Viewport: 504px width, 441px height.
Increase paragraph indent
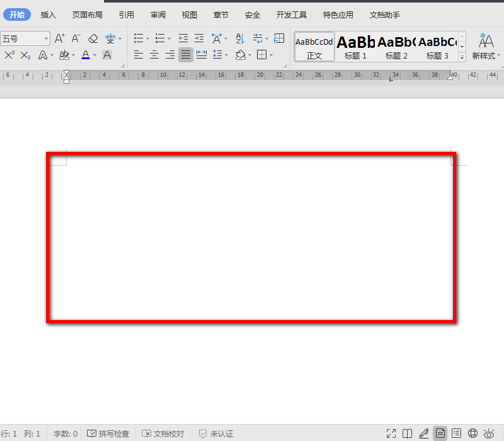click(x=199, y=38)
